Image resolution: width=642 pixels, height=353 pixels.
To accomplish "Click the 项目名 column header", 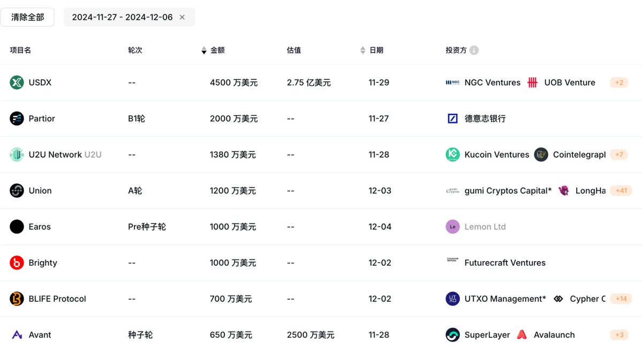I will (x=20, y=50).
